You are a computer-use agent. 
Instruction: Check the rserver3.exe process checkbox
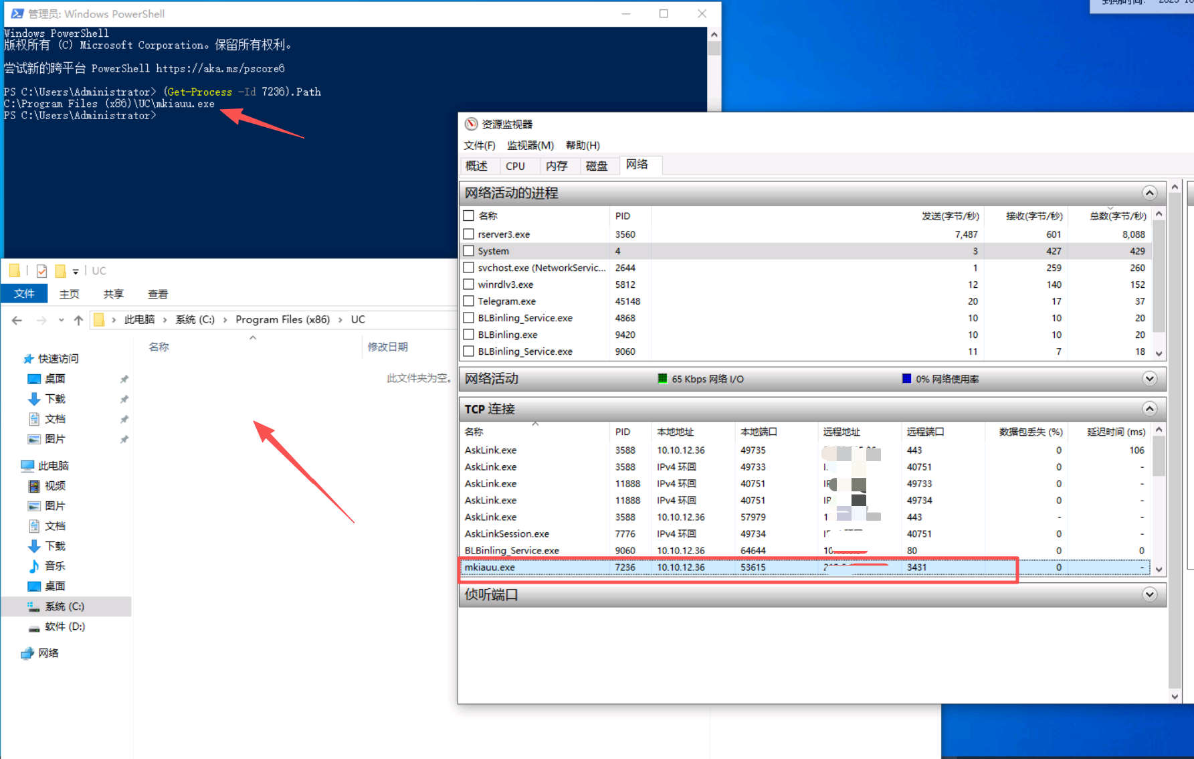(469, 234)
